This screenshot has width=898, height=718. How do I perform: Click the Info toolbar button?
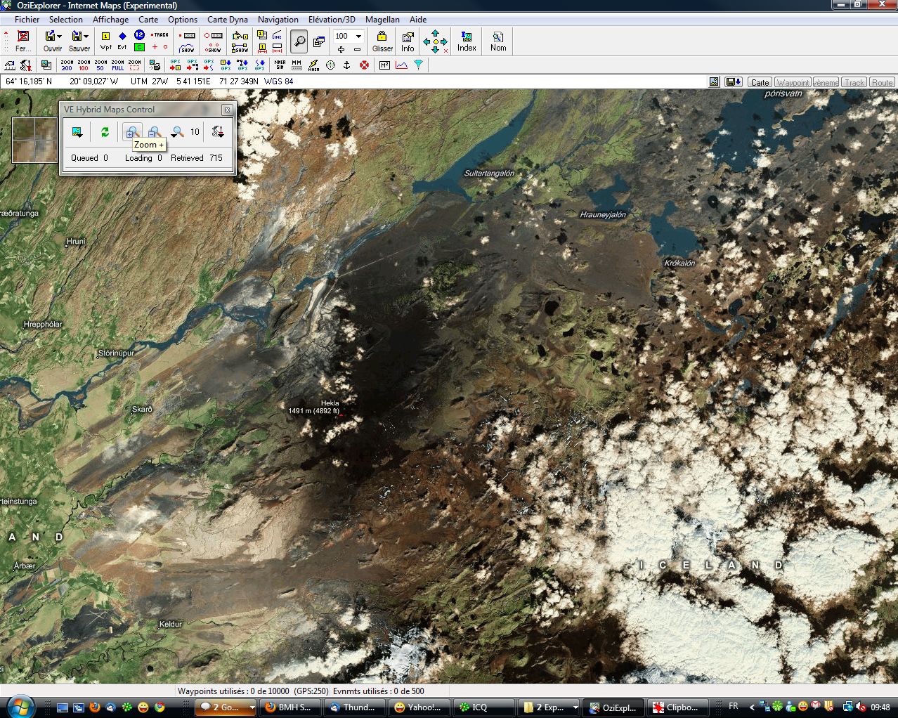[x=408, y=41]
